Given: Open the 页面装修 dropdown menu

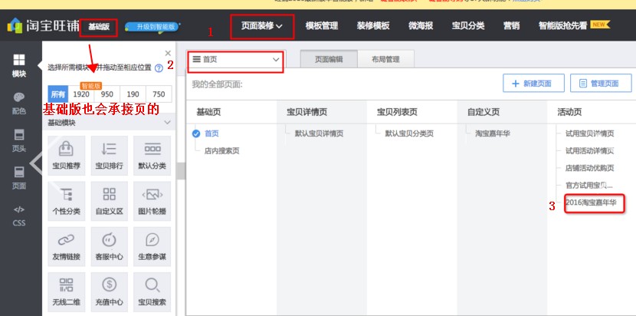Looking at the screenshot, I should pos(262,26).
